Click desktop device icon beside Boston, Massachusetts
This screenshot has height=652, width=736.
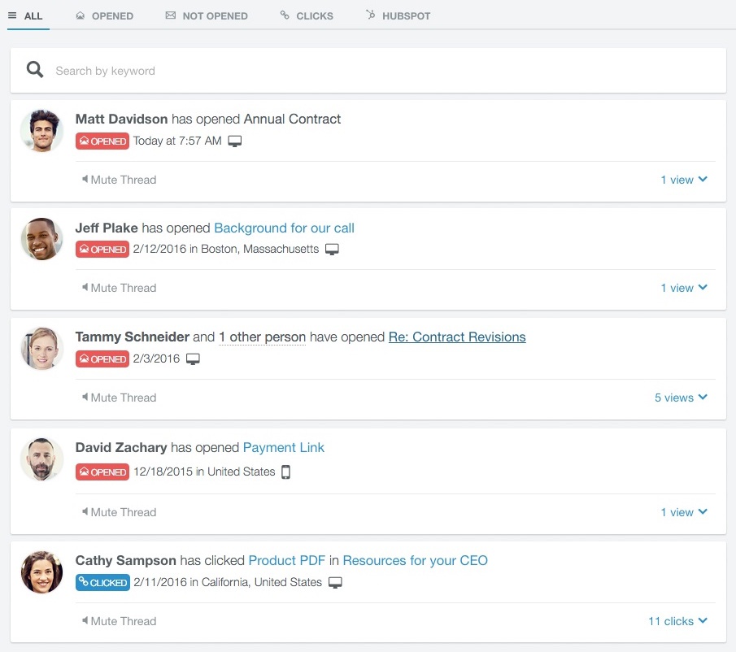coord(332,250)
